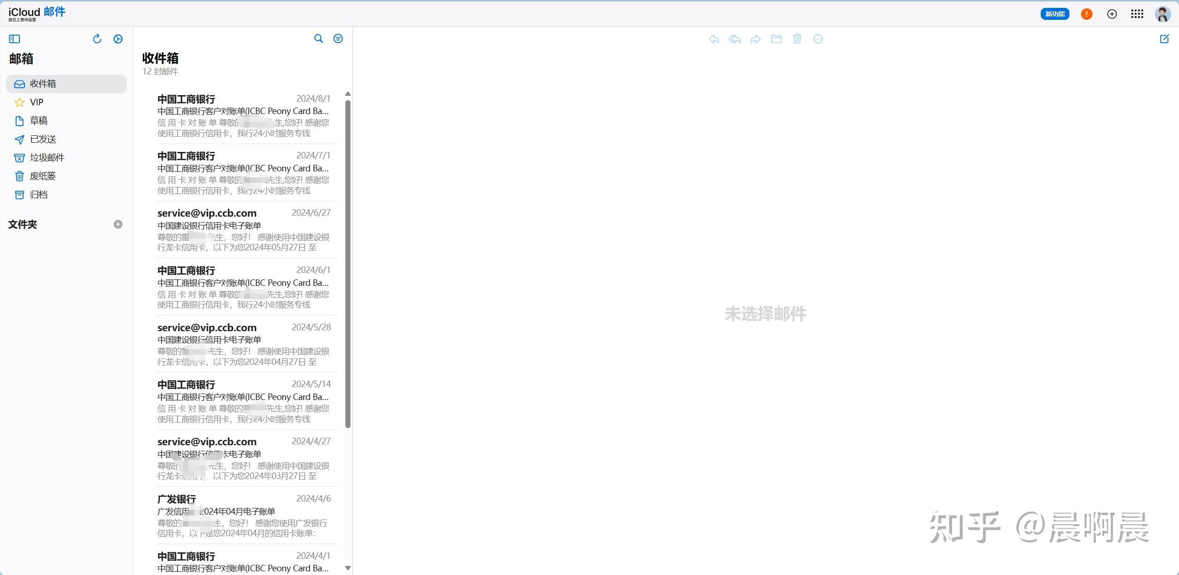Open 中国工商银行 email dated 2024/7/1

point(244,173)
